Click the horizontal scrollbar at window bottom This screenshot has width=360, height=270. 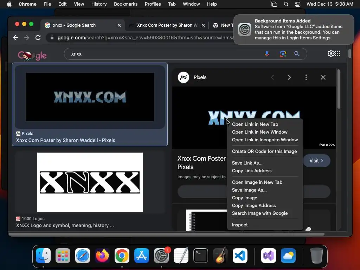166,234
